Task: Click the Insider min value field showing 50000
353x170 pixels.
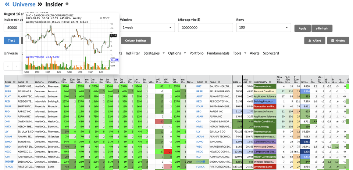Action: 14,27
